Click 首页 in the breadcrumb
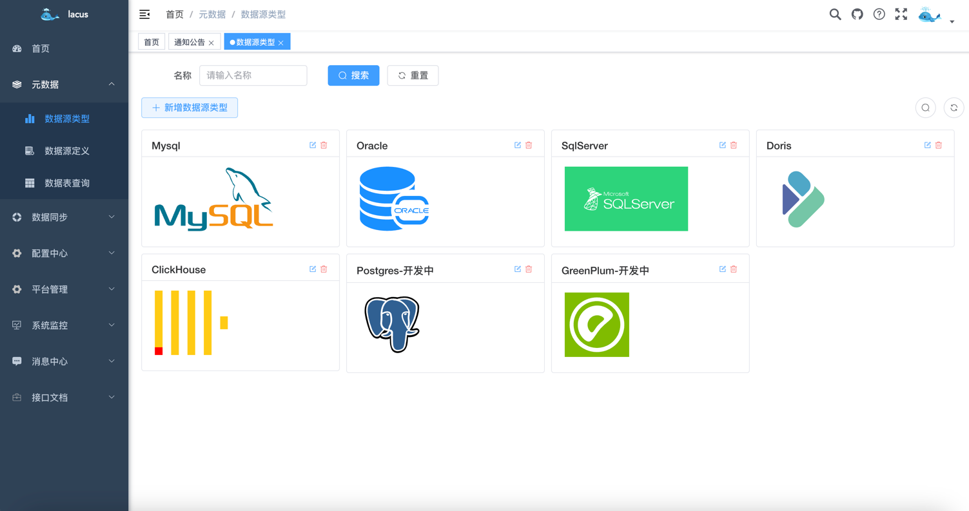 pos(175,14)
